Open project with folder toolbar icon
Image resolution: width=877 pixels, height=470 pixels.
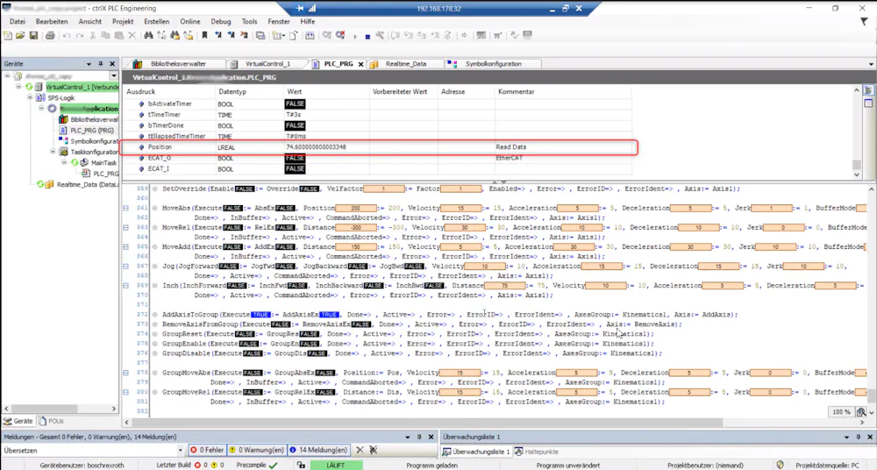point(20,35)
